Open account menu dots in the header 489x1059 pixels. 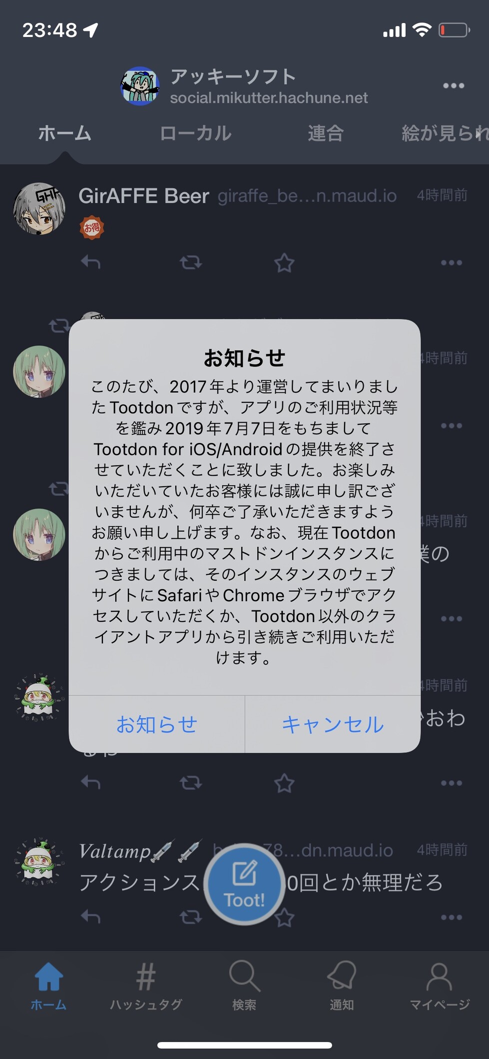pyautogui.click(x=454, y=85)
